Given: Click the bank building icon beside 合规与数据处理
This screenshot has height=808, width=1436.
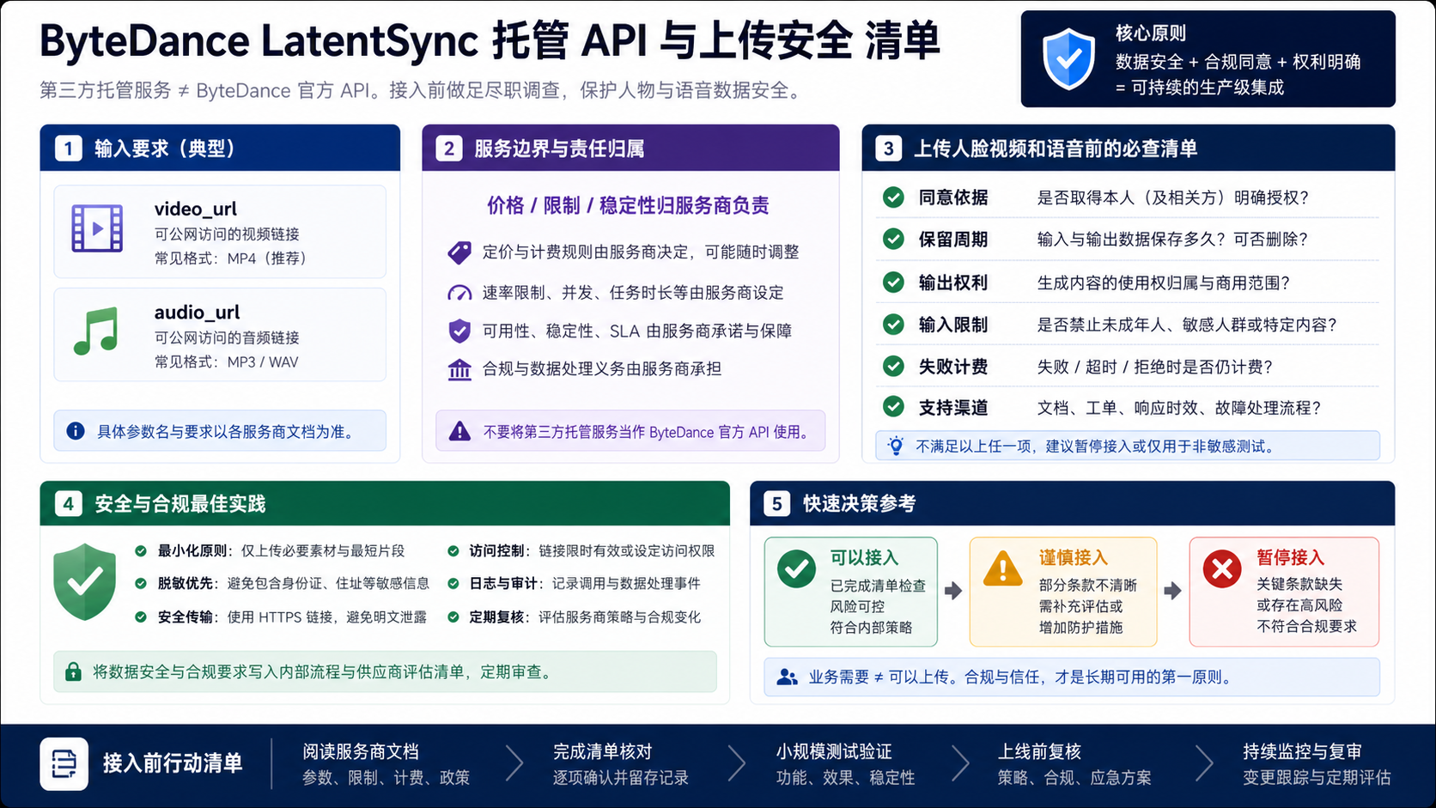Looking at the screenshot, I should pyautogui.click(x=459, y=369).
